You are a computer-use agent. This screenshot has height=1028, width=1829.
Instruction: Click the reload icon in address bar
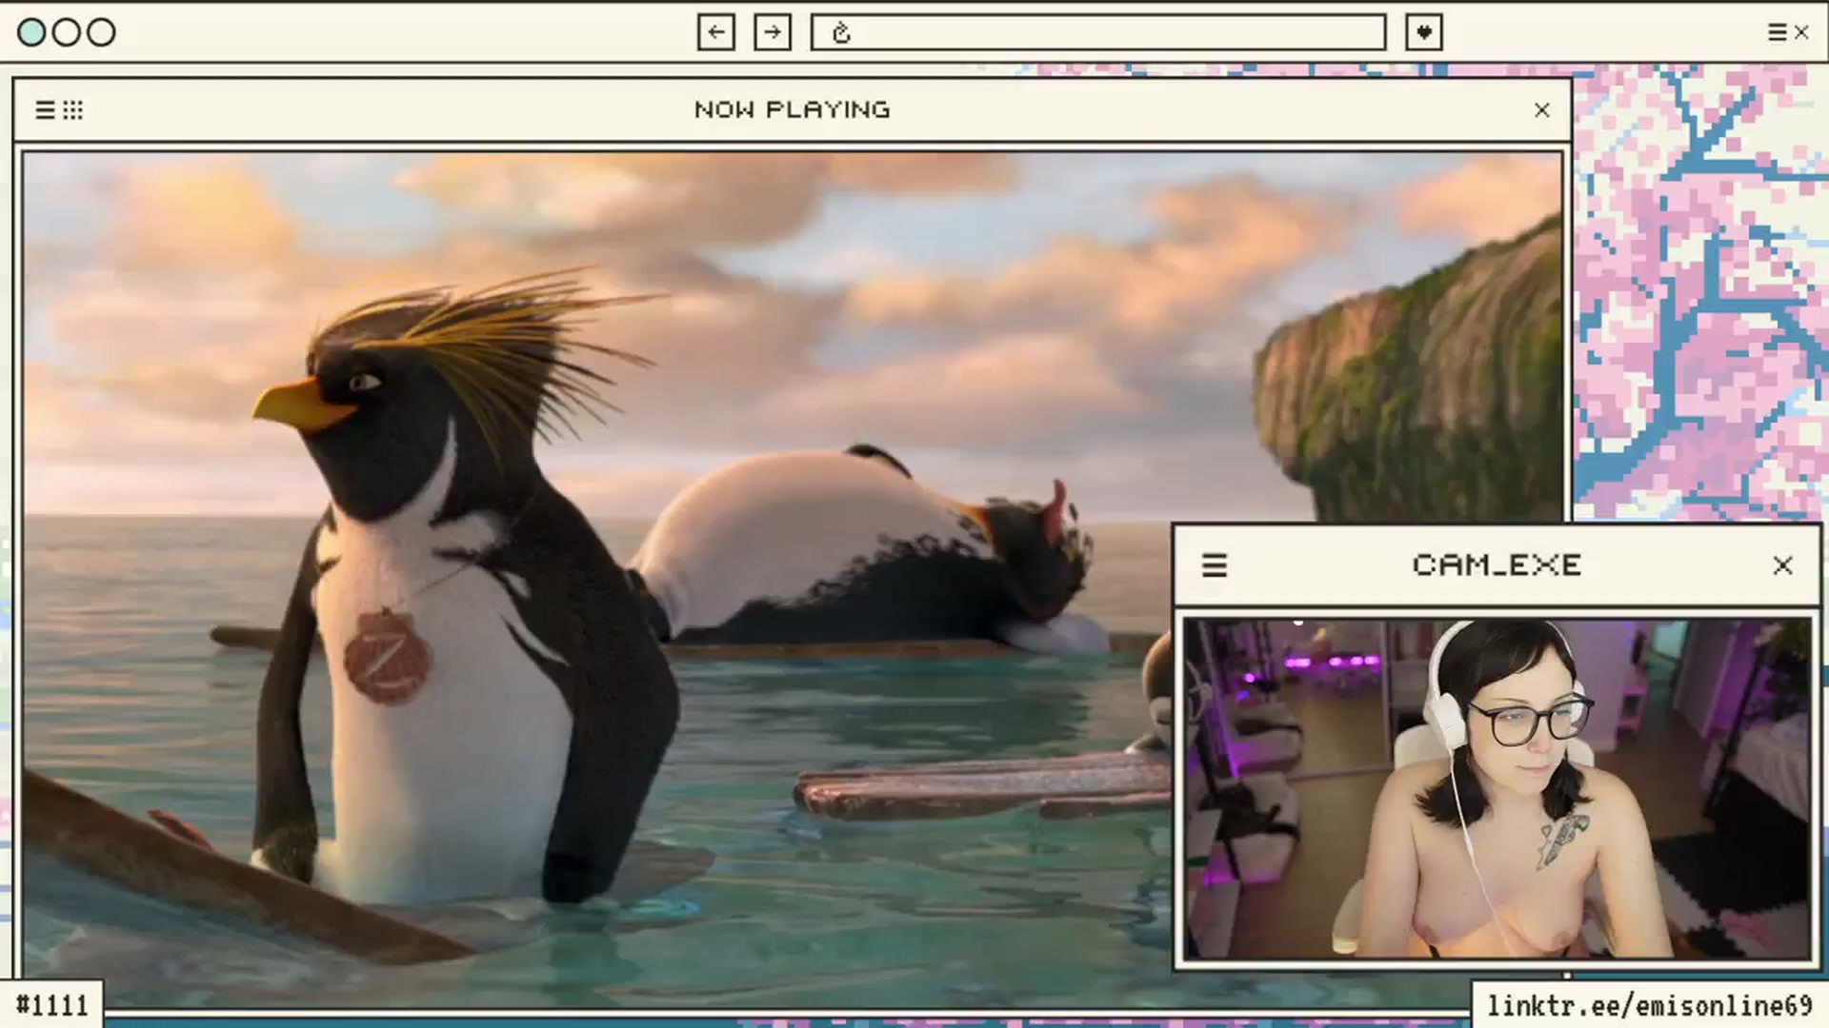pyautogui.click(x=841, y=33)
